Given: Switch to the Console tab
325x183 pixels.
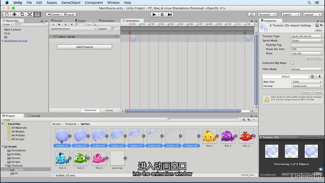Looking at the screenshot, I should [x=33, y=116].
